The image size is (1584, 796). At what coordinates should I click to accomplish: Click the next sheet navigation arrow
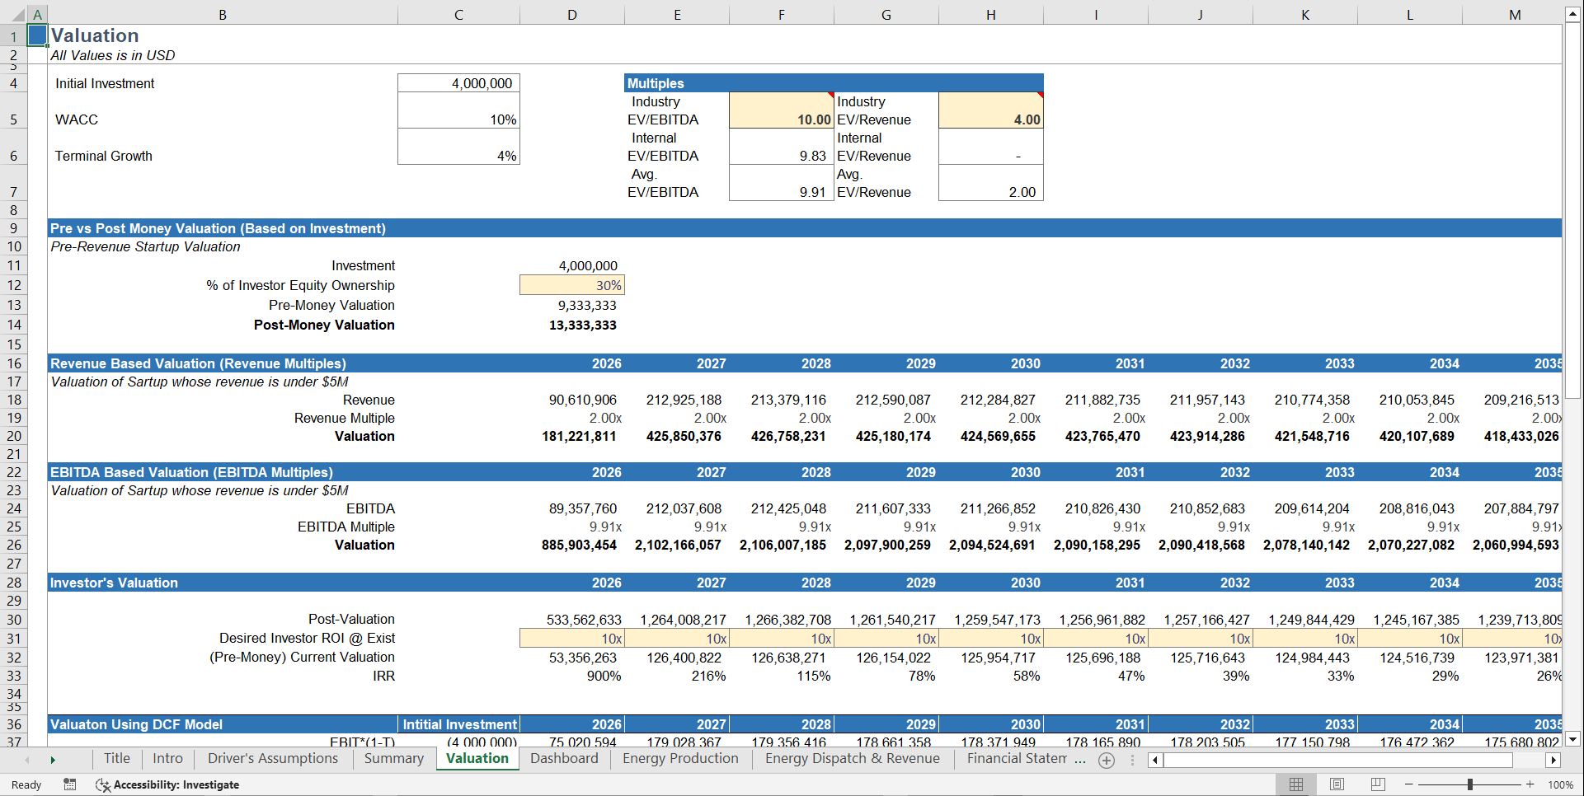(x=52, y=759)
